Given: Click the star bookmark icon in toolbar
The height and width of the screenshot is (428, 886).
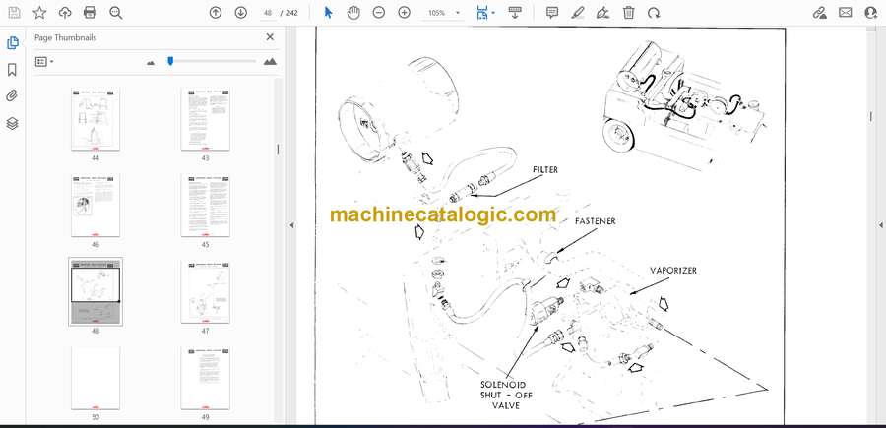Looking at the screenshot, I should point(39,13).
